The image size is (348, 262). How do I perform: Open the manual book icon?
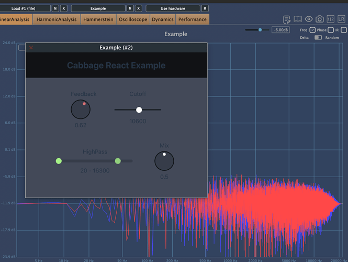298,19
